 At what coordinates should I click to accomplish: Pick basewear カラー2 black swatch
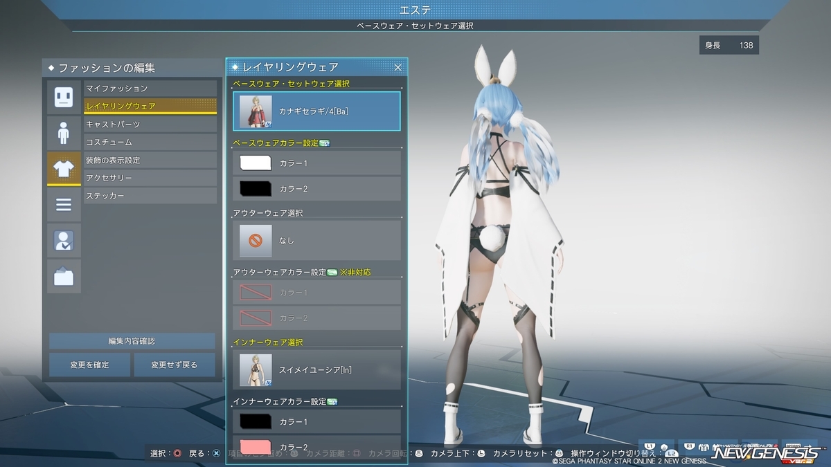(255, 188)
